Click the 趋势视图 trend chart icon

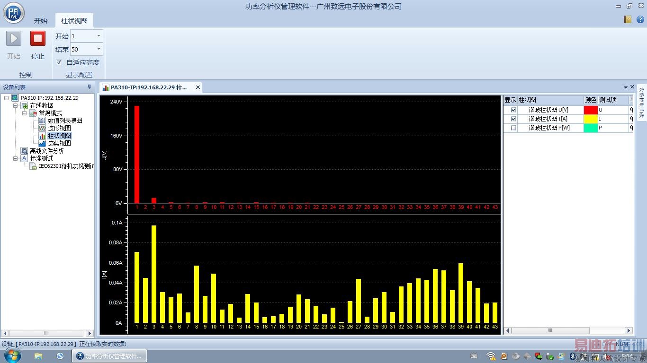click(42, 143)
